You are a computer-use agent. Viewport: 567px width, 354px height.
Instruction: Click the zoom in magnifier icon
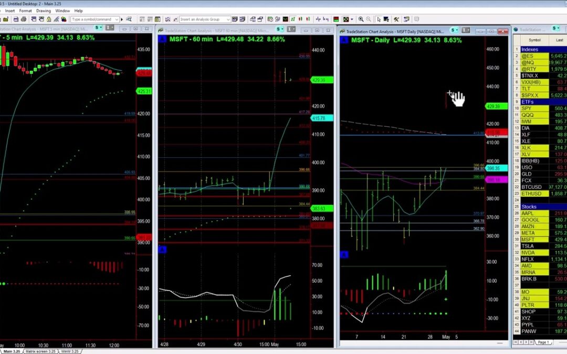click(x=361, y=19)
